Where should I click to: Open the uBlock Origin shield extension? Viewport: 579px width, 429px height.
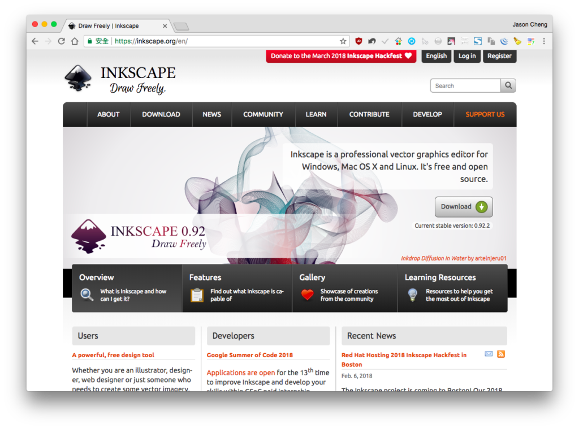pyautogui.click(x=358, y=41)
